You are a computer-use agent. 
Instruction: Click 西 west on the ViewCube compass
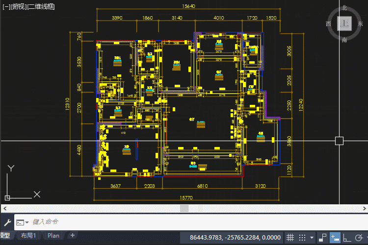pyautogui.click(x=329, y=24)
